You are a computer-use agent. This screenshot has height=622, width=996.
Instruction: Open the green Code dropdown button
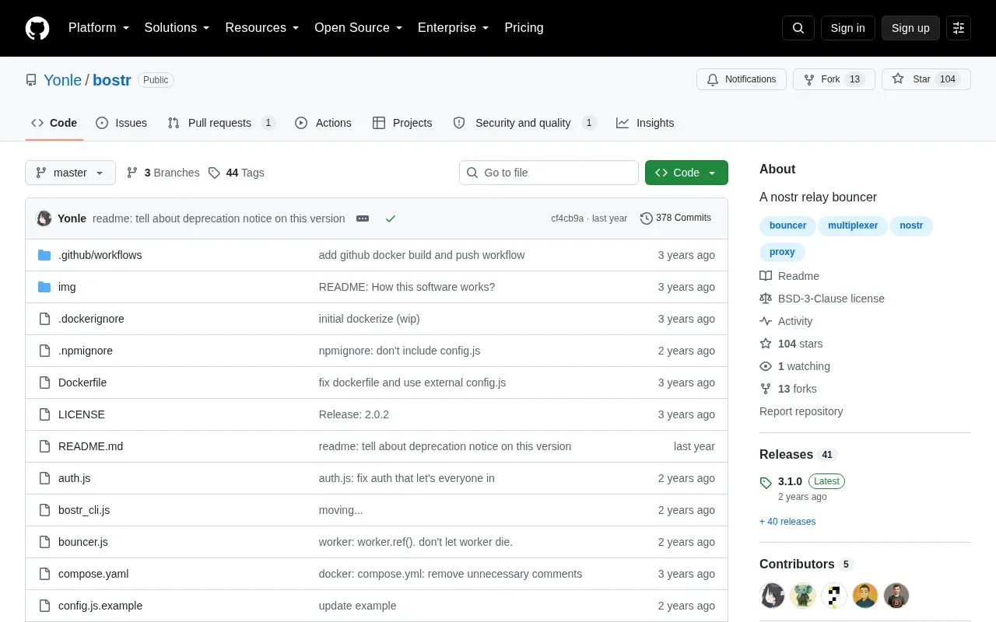tap(686, 173)
